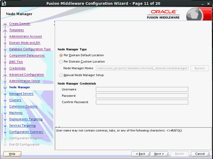The width and height of the screenshot is (213, 159).
Task: Open Services Targeting step
Action: [x=22, y=125]
